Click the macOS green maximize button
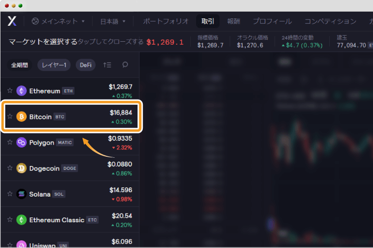Screen dimensions: 373x248 20,6
